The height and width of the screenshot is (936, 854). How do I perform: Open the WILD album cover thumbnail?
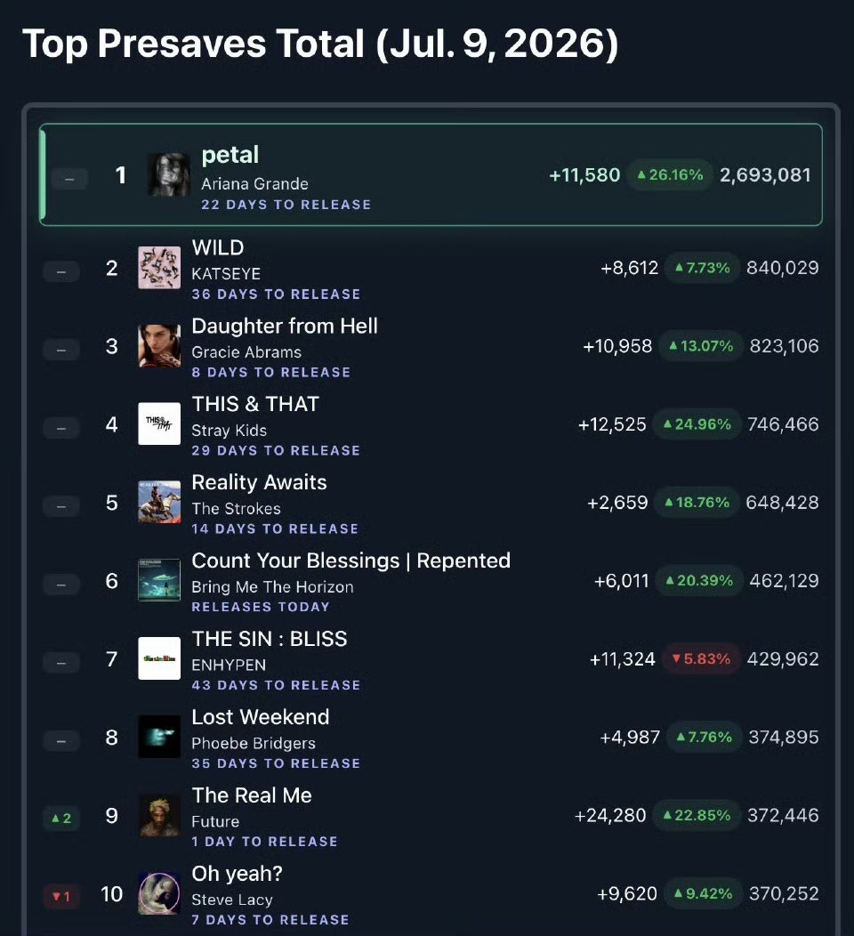[x=159, y=268]
